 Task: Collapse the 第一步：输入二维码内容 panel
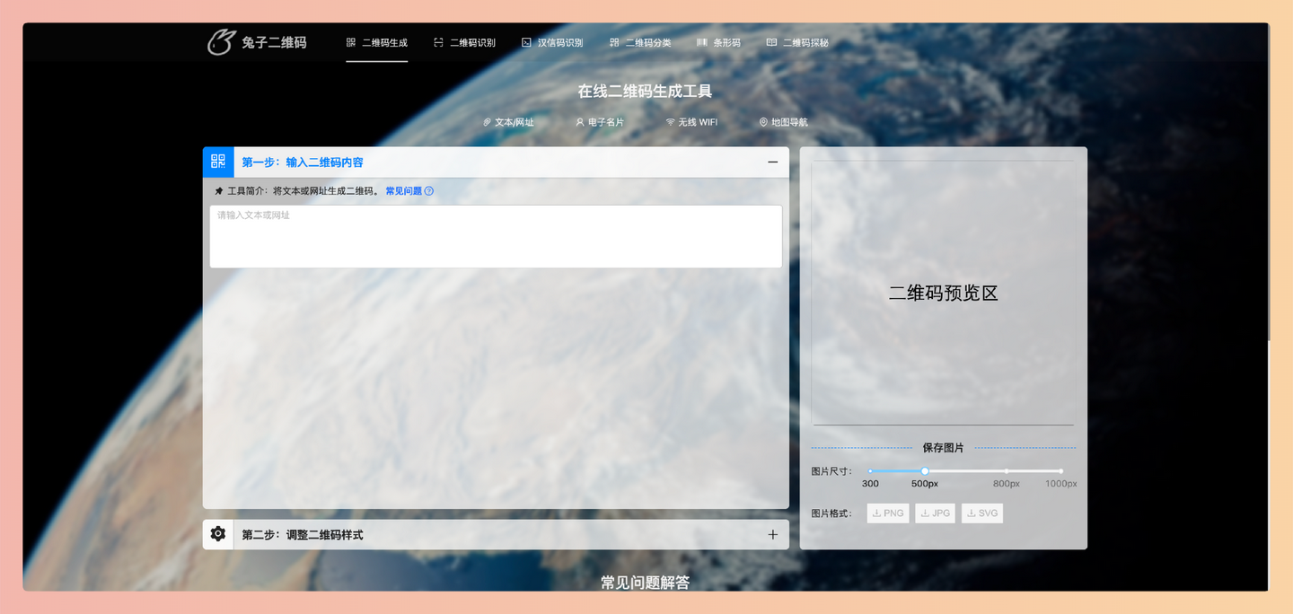772,162
